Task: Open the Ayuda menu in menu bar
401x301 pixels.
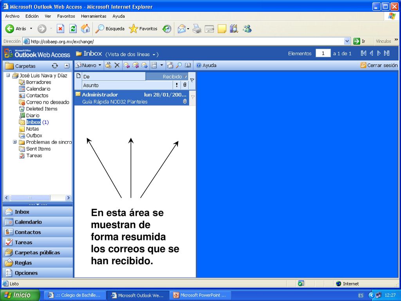Action: pos(119,16)
